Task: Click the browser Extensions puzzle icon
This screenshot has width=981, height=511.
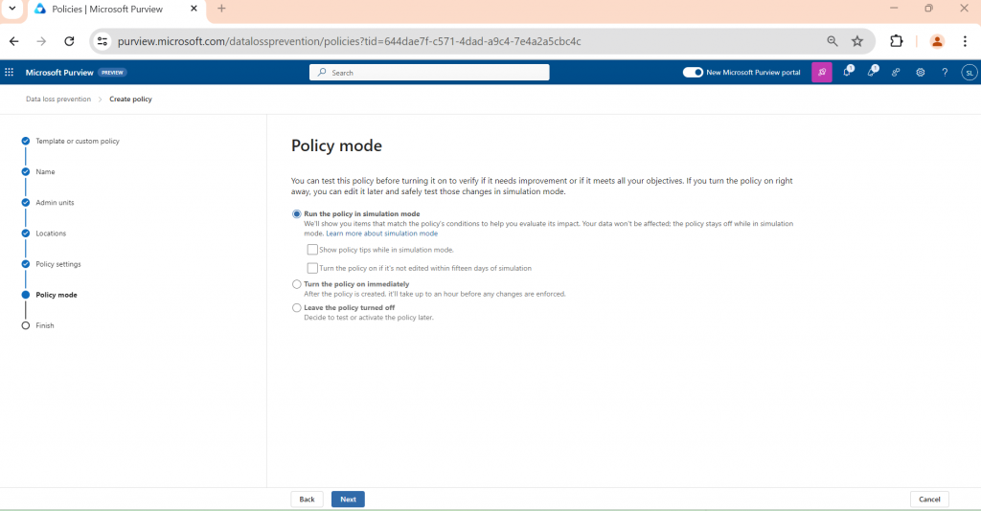Action: (x=897, y=41)
